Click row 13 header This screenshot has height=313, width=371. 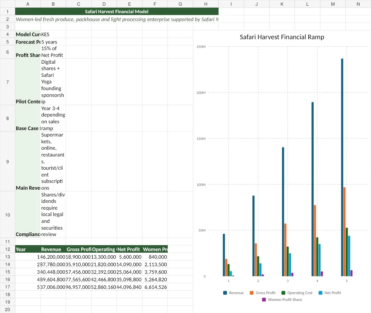8,257
